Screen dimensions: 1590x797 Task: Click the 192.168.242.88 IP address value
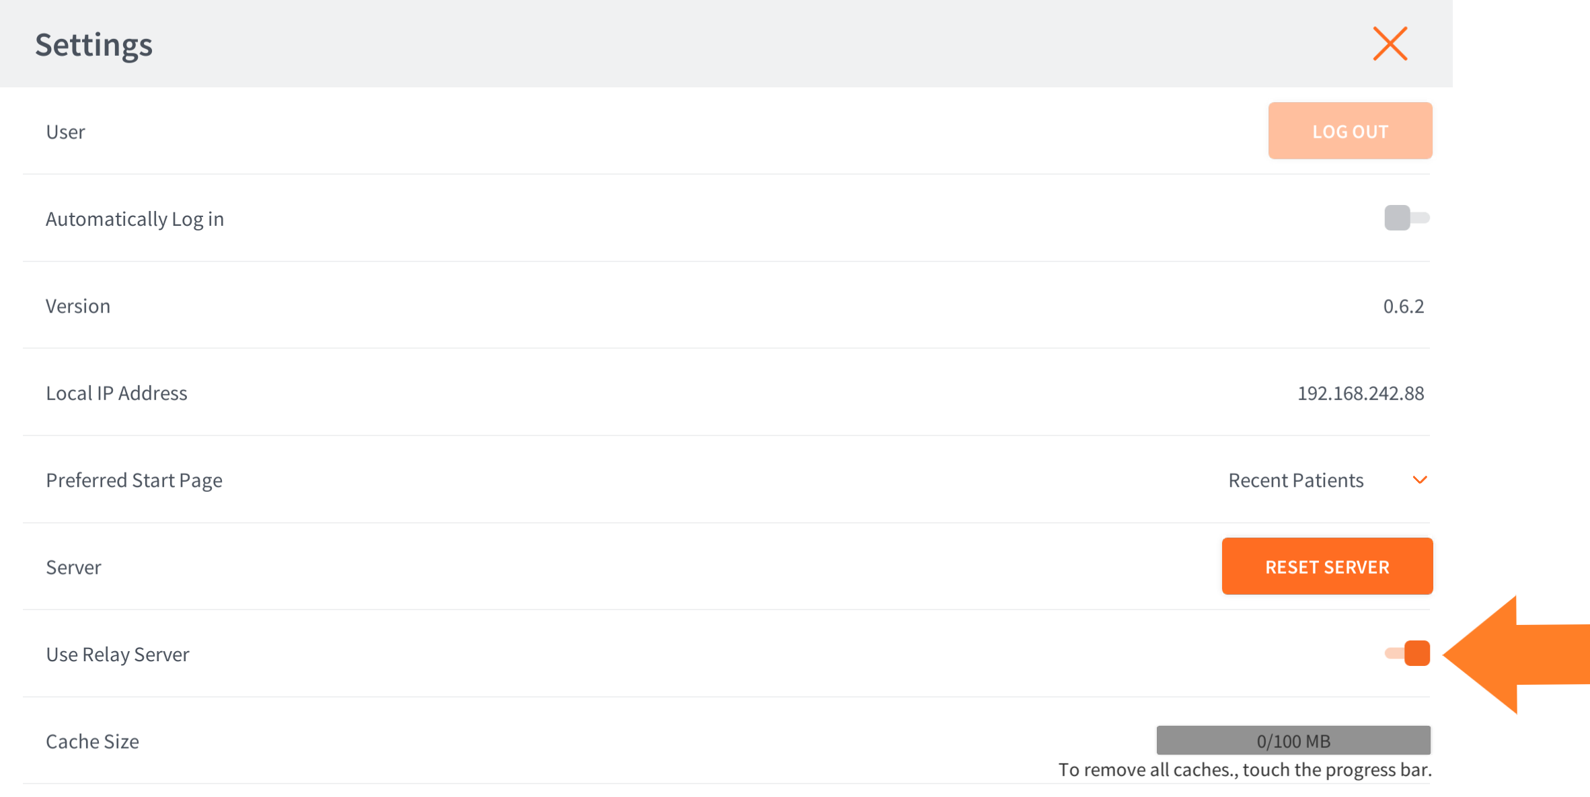coord(1360,393)
